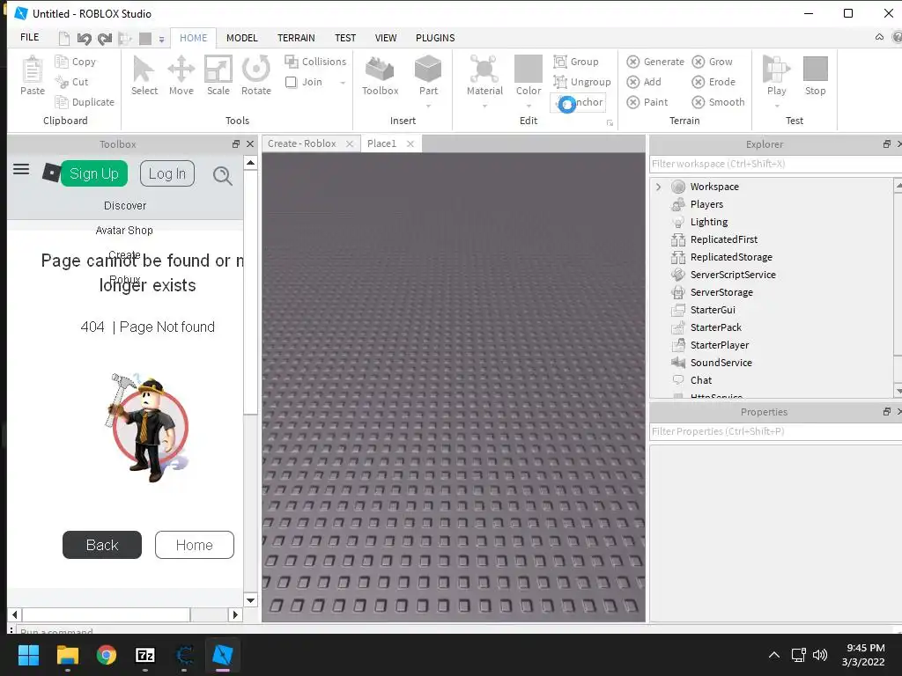
Task: Open the FILE menu
Action: [x=29, y=37]
